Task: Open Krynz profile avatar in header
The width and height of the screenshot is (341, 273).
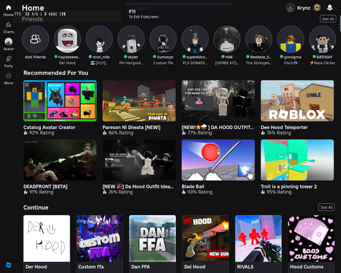Action: click(x=290, y=8)
